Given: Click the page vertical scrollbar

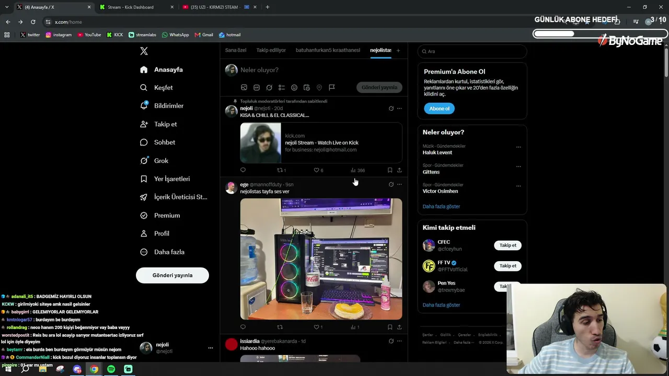Looking at the screenshot, I should pyautogui.click(x=666, y=63).
